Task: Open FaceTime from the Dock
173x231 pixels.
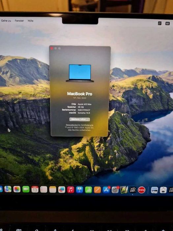Action: [x=26, y=189]
